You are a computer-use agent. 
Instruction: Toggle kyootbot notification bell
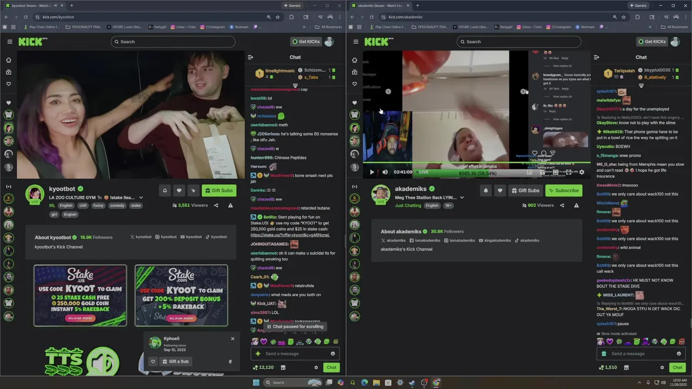pyautogui.click(x=165, y=190)
